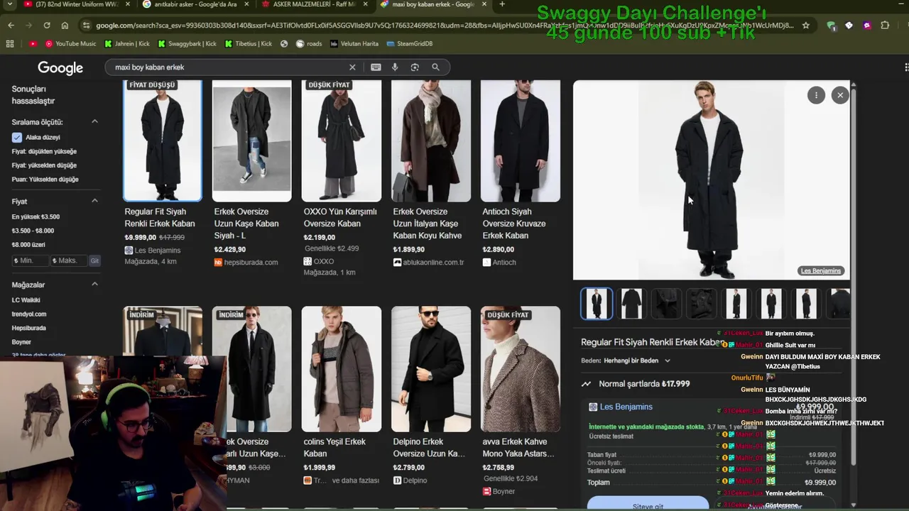
Task: Collapse the Mağazalar filter section
Action: coord(94,285)
